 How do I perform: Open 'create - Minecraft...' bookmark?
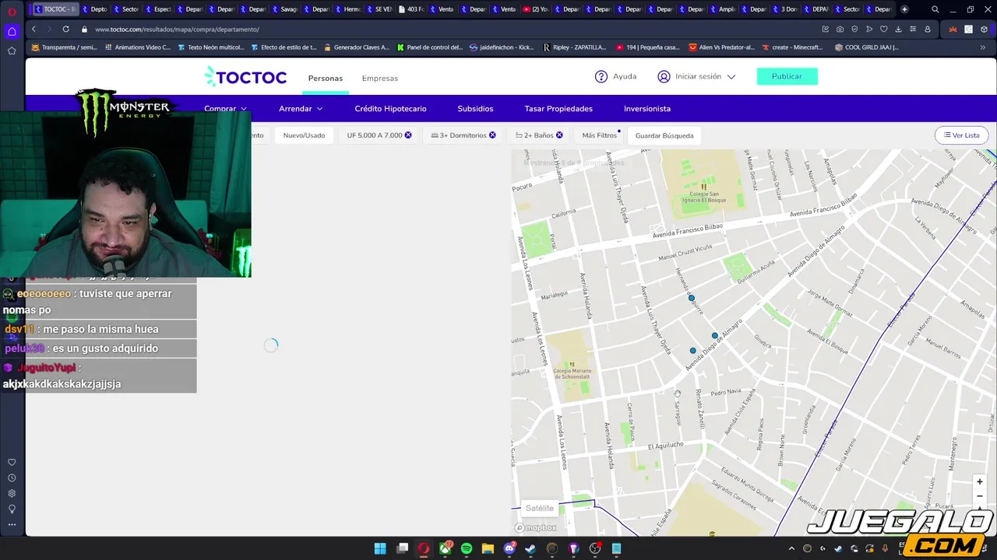[x=791, y=47]
